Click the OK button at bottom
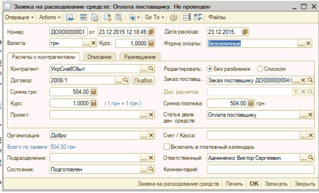 (x=254, y=183)
